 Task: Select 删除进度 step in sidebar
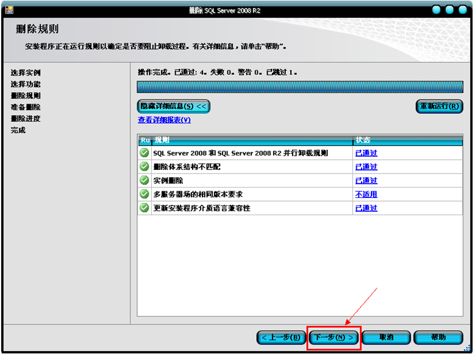pos(26,119)
